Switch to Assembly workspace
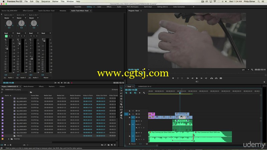267x150 pixels. point(78,7)
